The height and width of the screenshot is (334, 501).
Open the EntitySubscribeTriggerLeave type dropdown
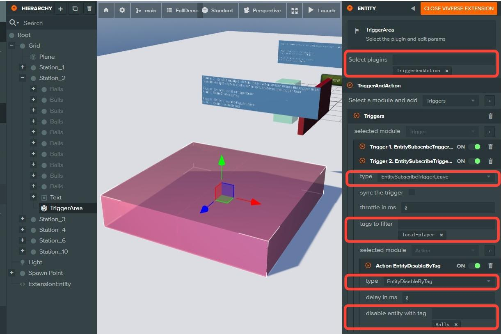point(436,177)
